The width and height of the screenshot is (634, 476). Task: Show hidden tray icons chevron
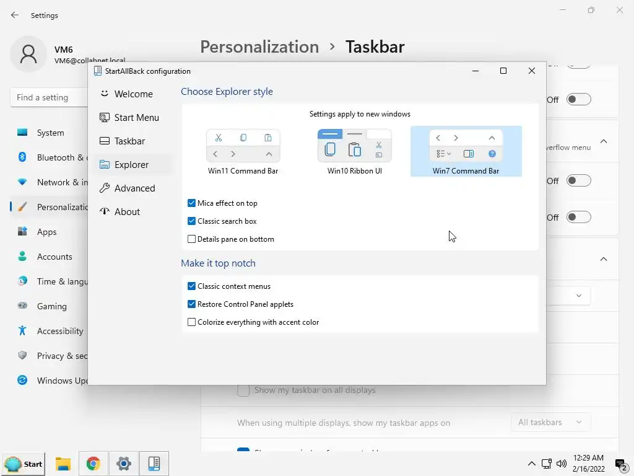532,464
